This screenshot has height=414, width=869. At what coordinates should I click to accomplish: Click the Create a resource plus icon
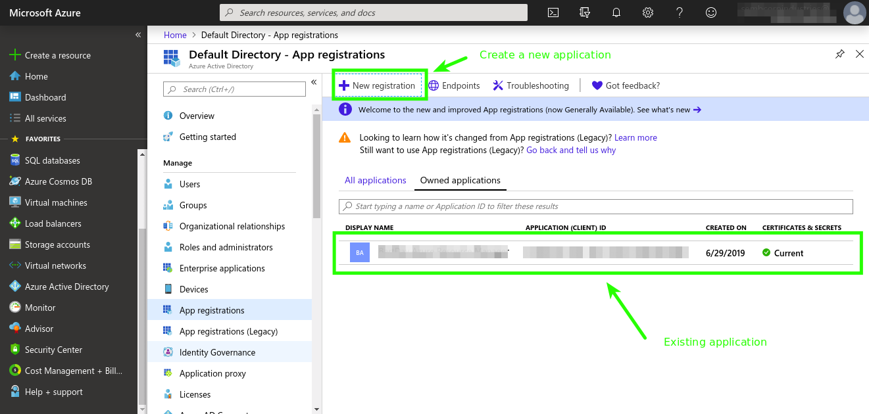[x=15, y=55]
